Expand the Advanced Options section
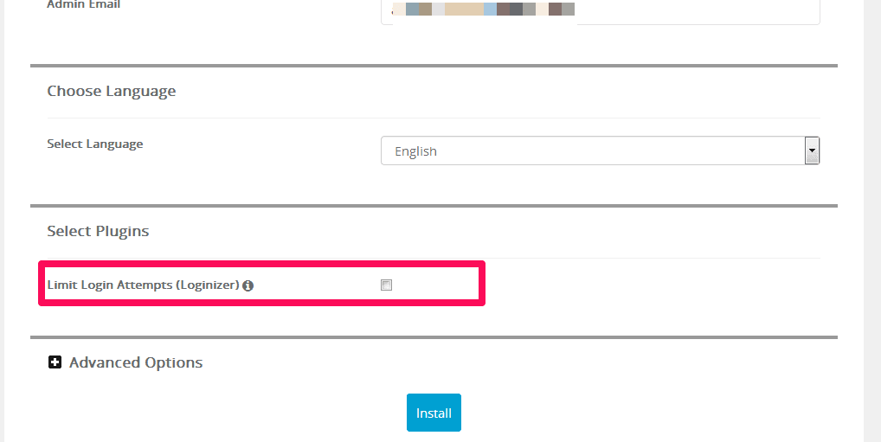 click(135, 362)
